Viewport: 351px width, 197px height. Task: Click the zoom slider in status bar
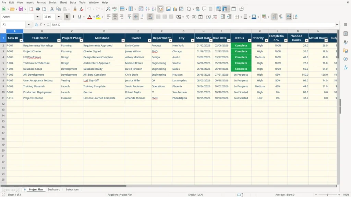(327, 195)
